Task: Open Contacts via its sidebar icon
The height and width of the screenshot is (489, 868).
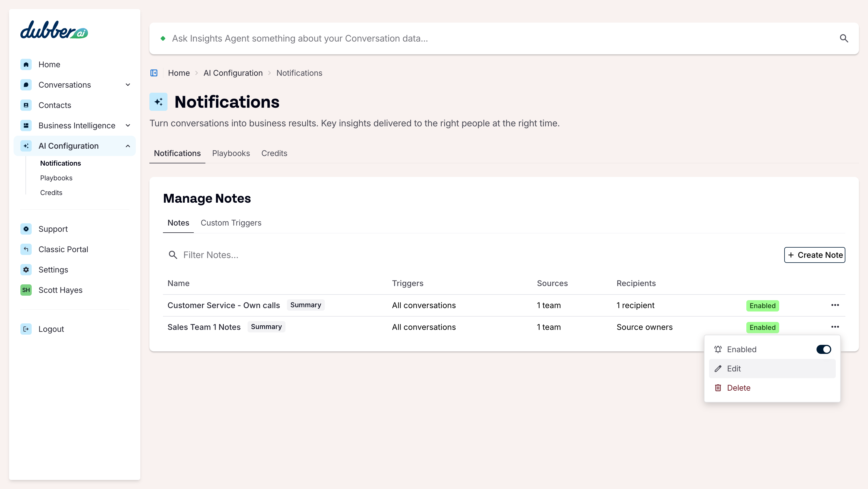Action: coord(26,105)
